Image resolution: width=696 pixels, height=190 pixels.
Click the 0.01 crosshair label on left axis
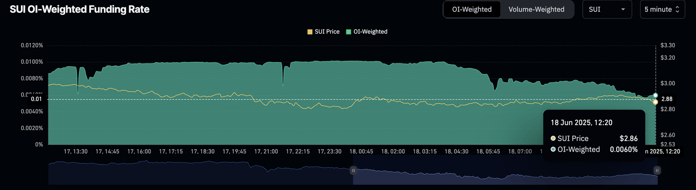click(x=37, y=99)
